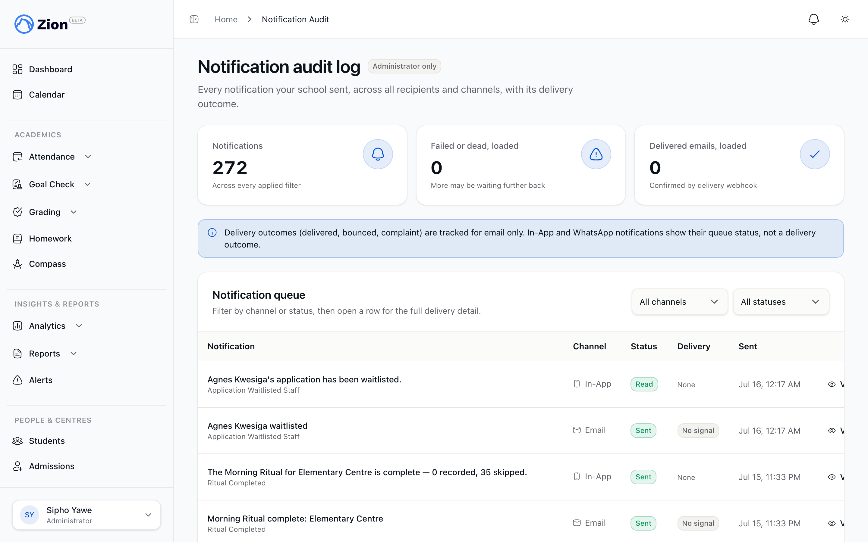
Task: Click the checkmark icon in Delivered emails card
Action: click(815, 154)
